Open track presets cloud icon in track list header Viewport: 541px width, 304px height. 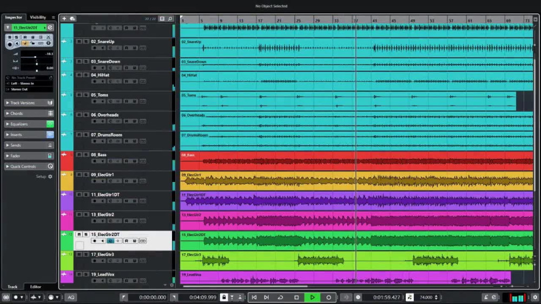pyautogui.click(x=72, y=18)
